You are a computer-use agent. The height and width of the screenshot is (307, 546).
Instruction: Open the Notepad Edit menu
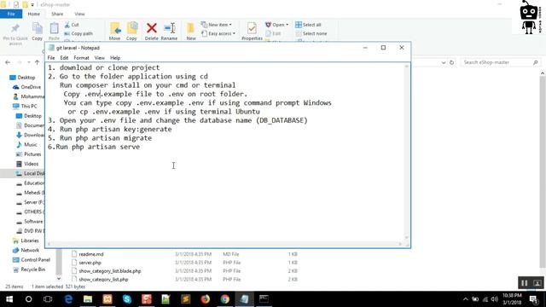click(64, 58)
